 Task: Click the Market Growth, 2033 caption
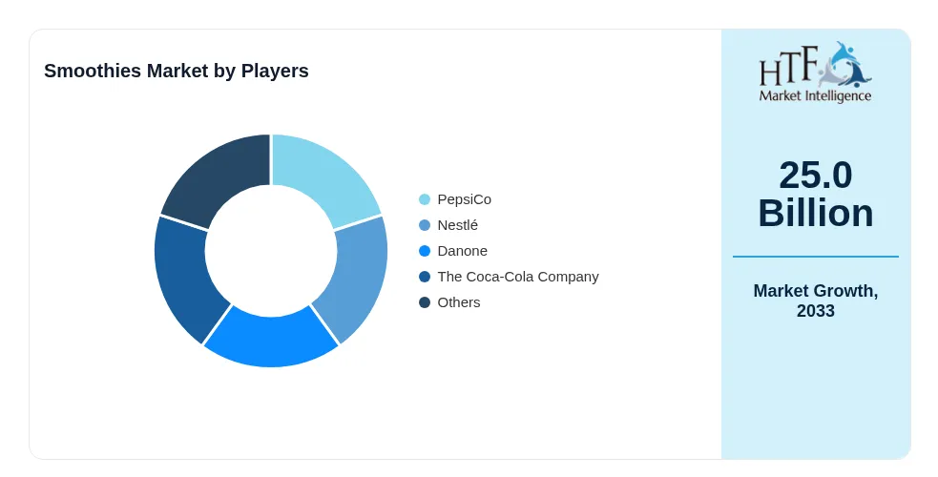815,301
